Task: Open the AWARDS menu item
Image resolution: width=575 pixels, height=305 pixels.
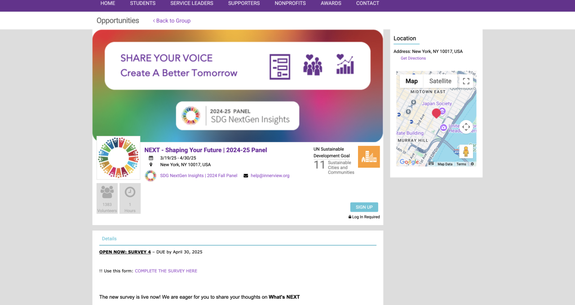Action: [331, 3]
